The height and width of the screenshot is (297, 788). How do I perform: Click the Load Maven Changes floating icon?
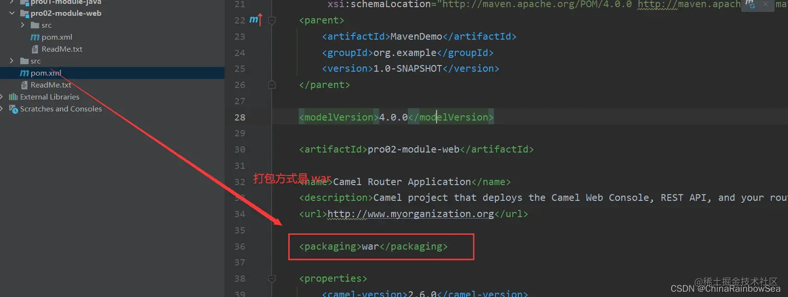[x=750, y=4]
